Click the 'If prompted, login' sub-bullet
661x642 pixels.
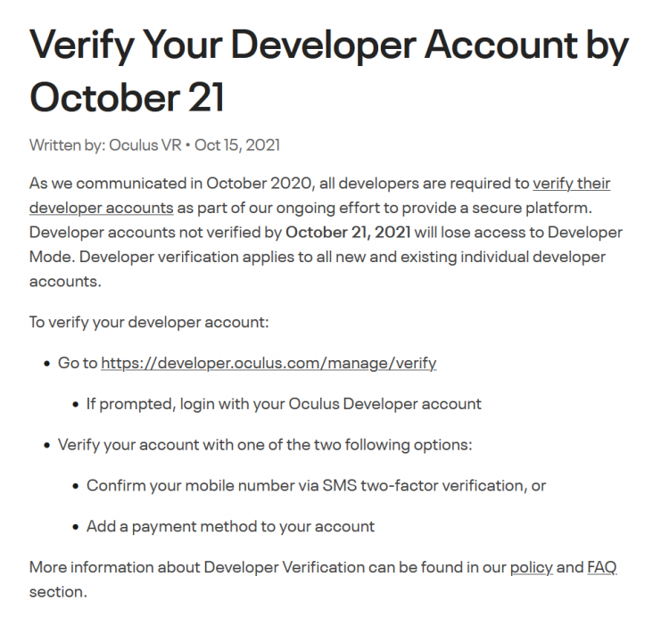[284, 404]
